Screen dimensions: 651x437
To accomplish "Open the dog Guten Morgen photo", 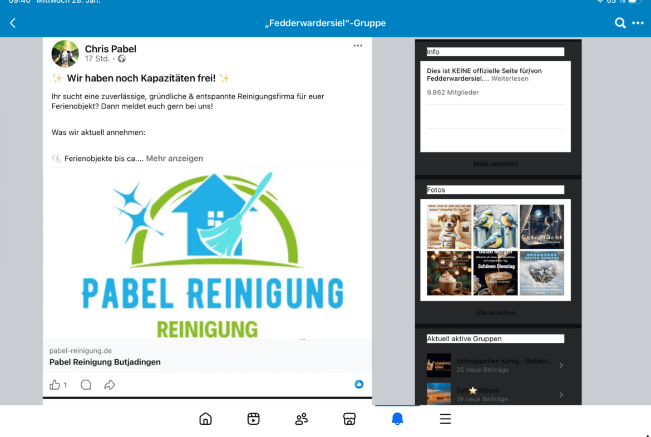I will pyautogui.click(x=449, y=227).
